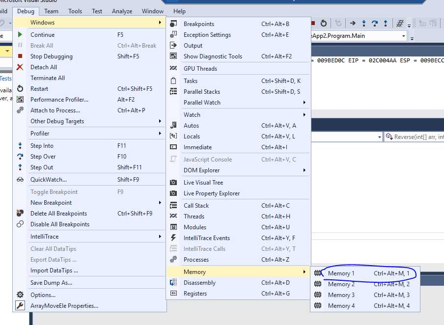Open the Processes window entry
Image resolution: width=444 pixels, height=325 pixels.
click(238, 259)
